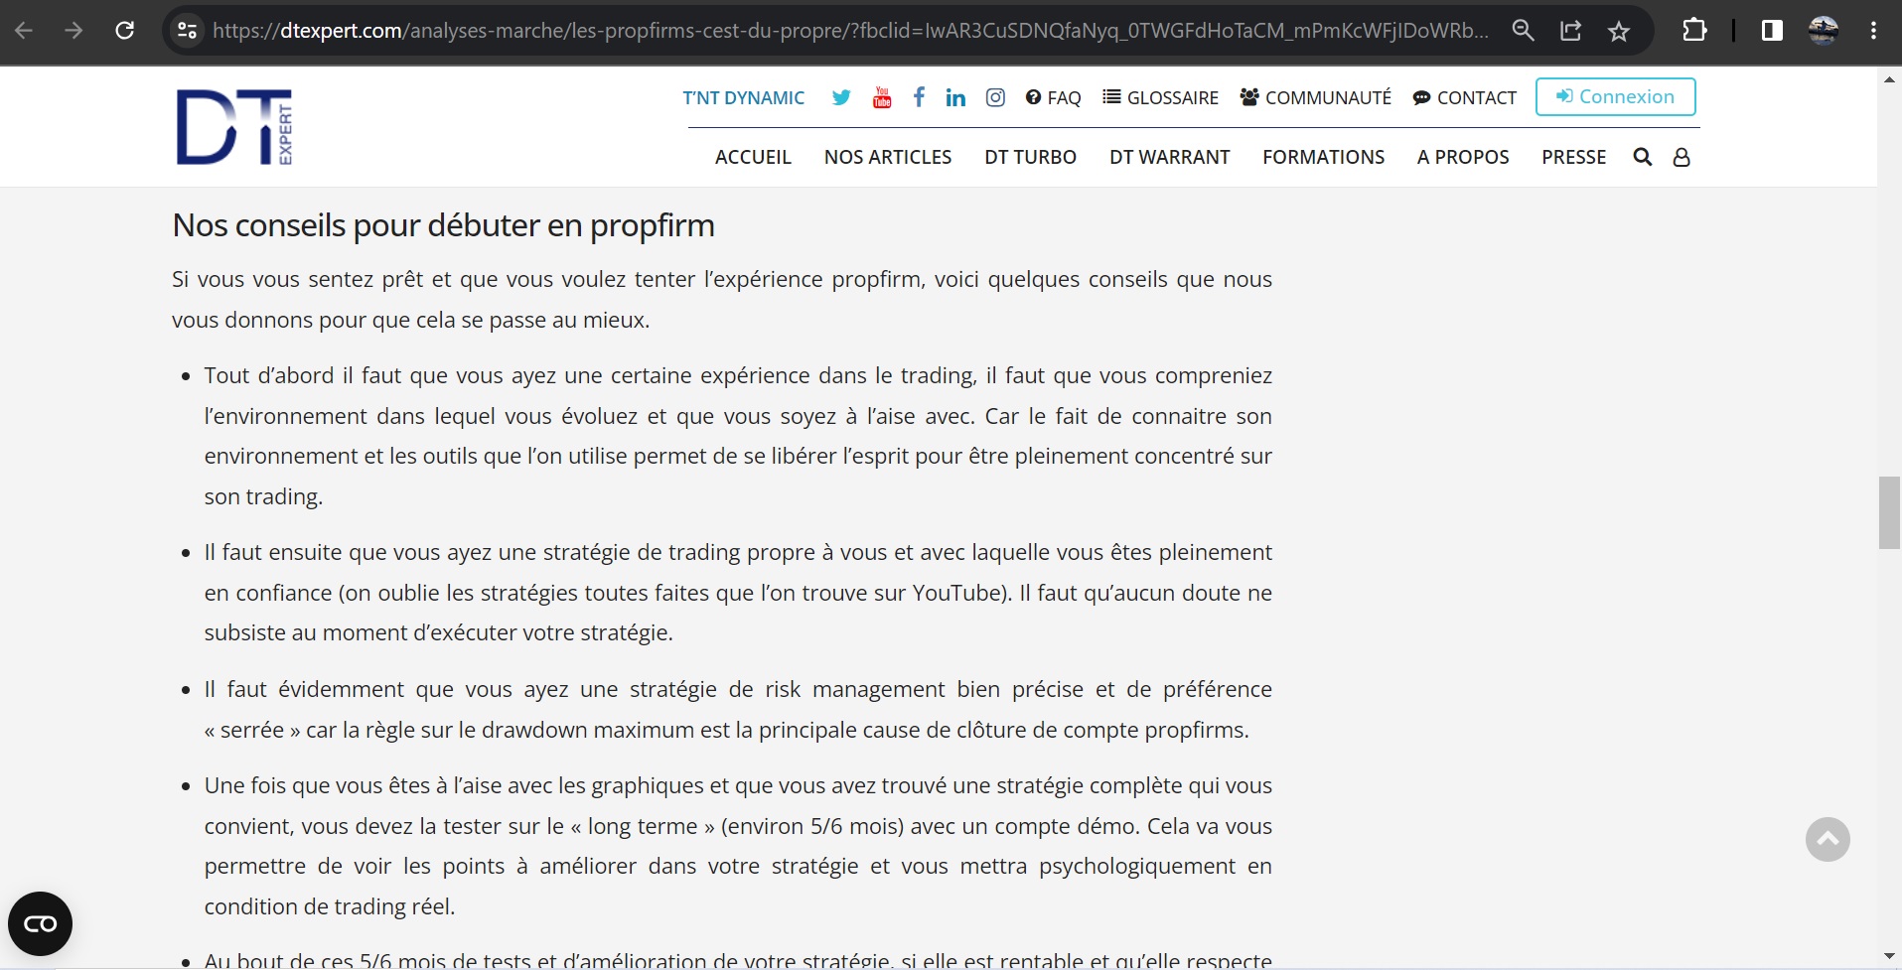Select DT WARRANT in the navigation
This screenshot has height=970, width=1902.
coord(1169,157)
